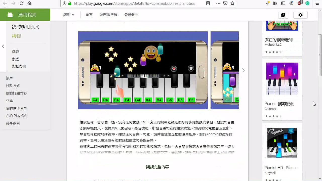Viewport: 322px width, 181px height.
Task: Toggle reader view icon in address bar
Action: 208,3
